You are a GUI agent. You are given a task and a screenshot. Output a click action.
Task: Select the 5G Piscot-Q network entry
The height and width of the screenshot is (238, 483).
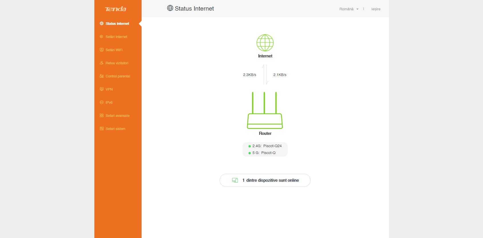pyautogui.click(x=264, y=153)
